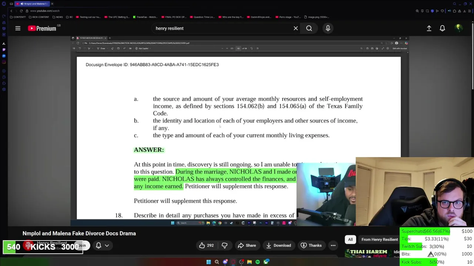Add the page to bookmarks with the heart icon
The image size is (474, 266).
coord(442,11)
